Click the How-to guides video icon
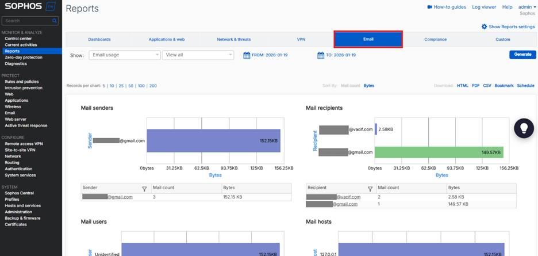 pyautogui.click(x=429, y=7)
